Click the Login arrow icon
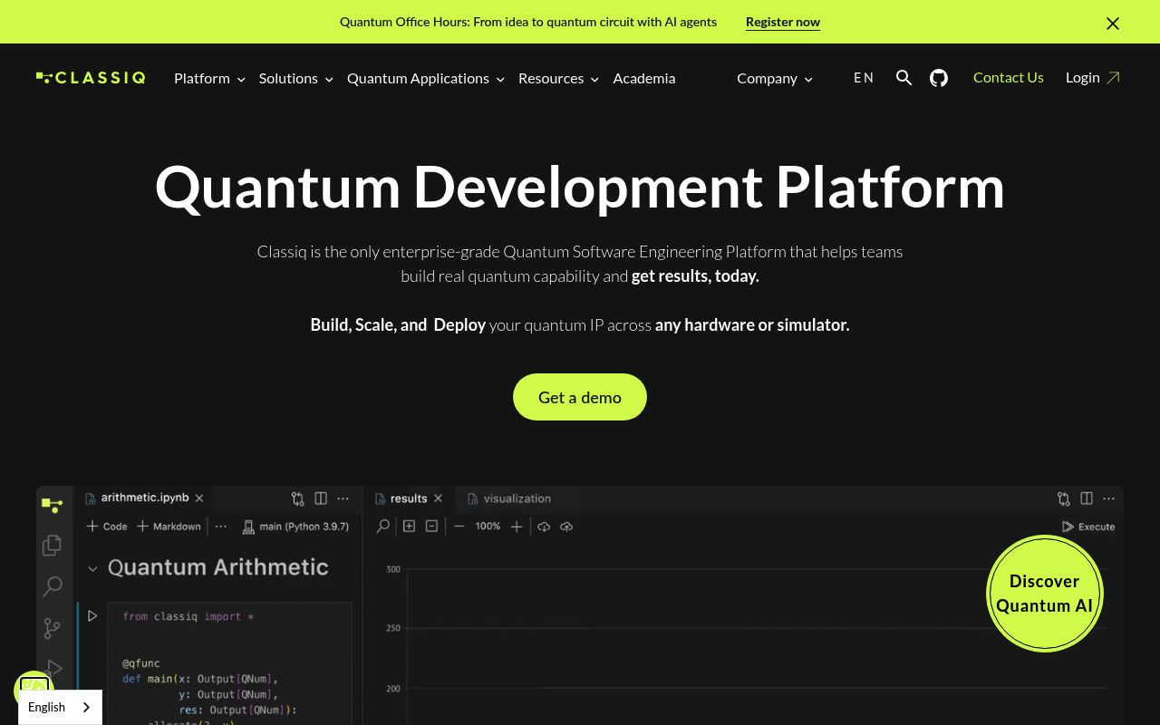 pyautogui.click(x=1114, y=78)
